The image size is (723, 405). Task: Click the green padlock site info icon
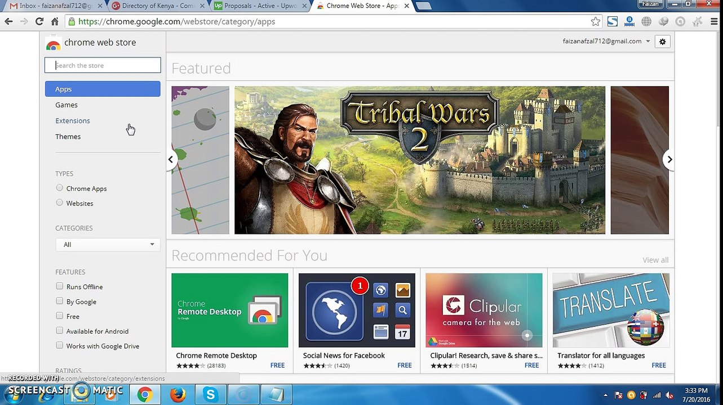[x=71, y=21]
